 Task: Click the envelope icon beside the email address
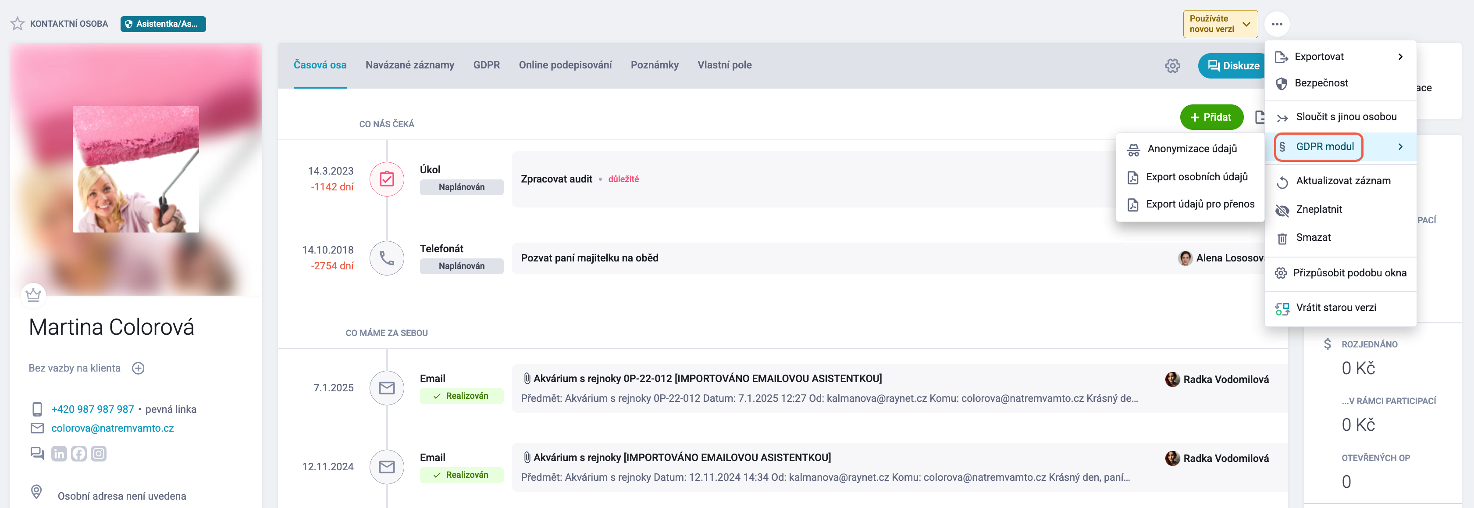(x=37, y=429)
